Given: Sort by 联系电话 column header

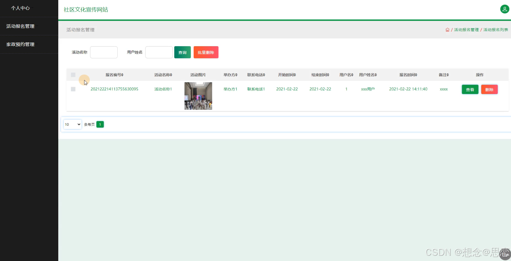Looking at the screenshot, I should click(256, 75).
